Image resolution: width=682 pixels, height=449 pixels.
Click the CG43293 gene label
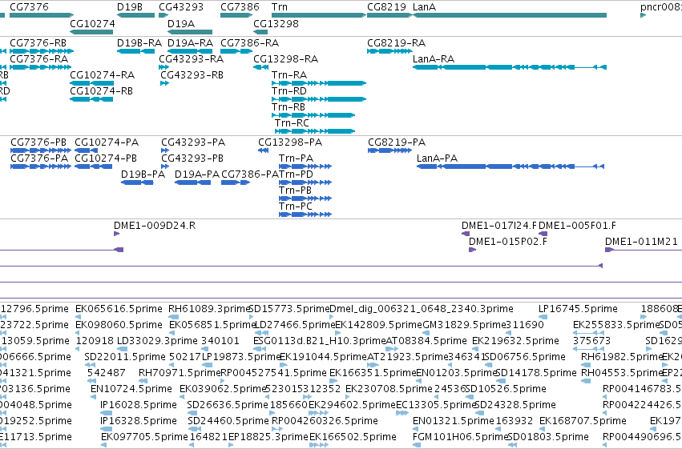tap(181, 7)
